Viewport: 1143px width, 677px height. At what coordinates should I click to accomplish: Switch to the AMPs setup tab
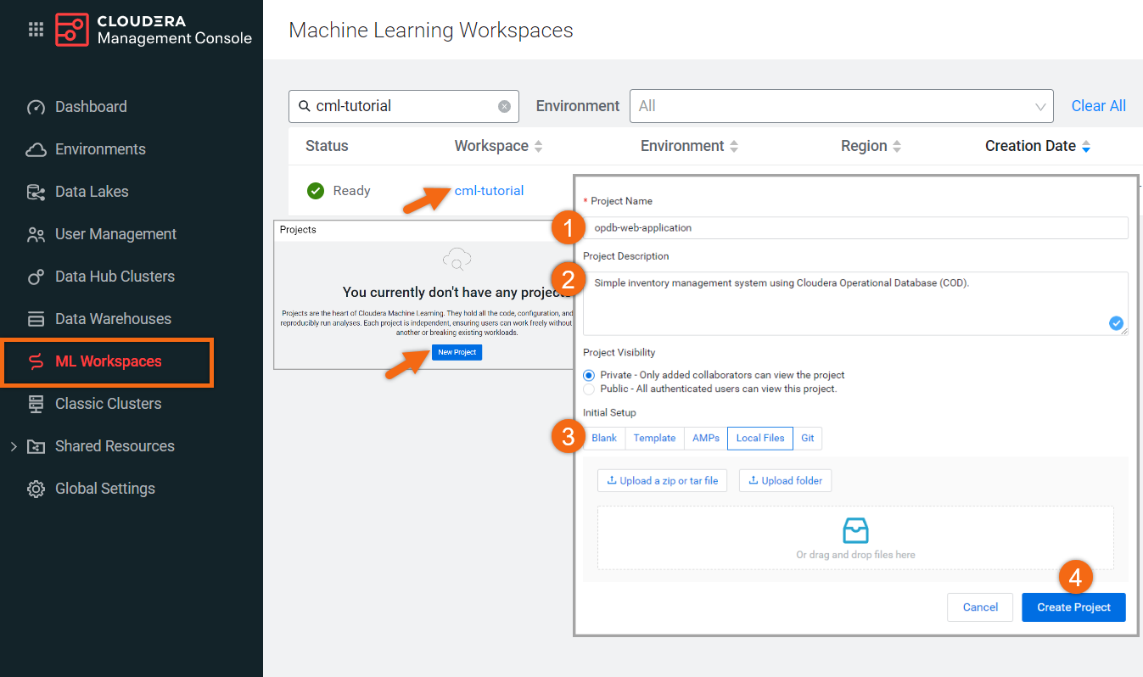(x=705, y=438)
